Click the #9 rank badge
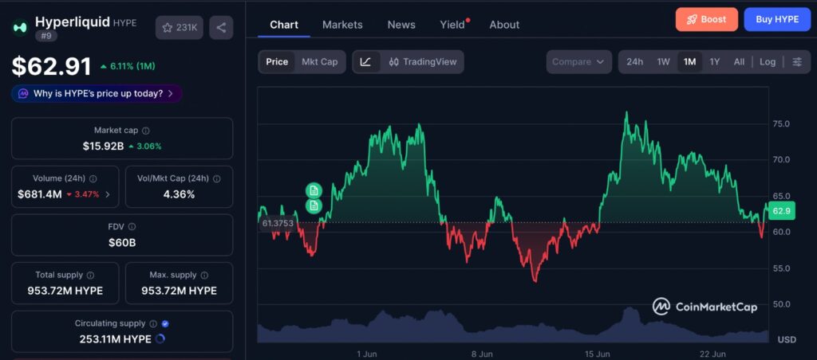Viewport: 817px width, 360px height. (x=46, y=36)
